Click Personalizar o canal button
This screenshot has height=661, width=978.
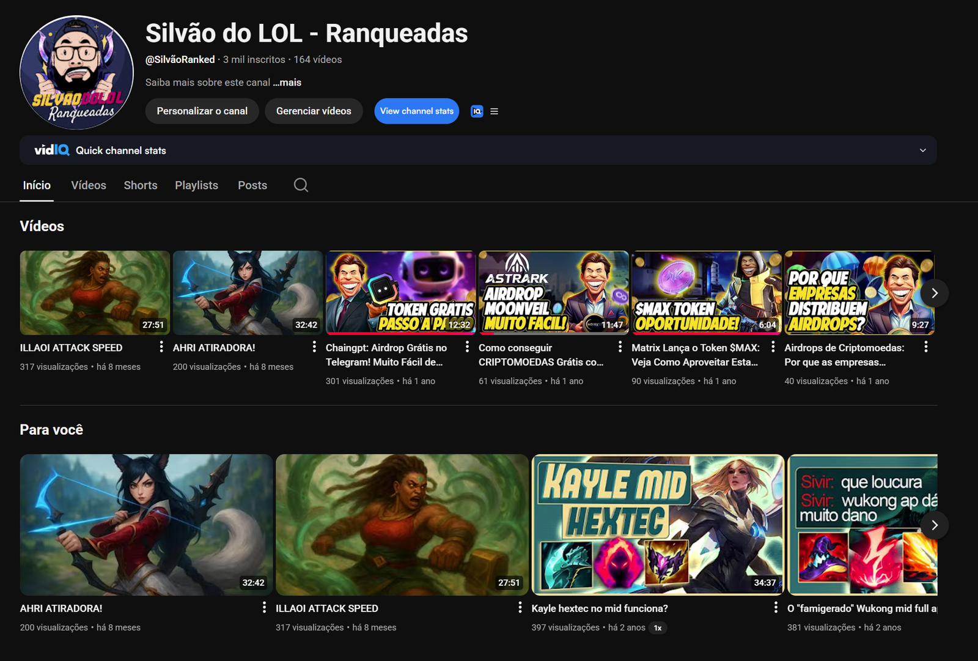(x=202, y=111)
